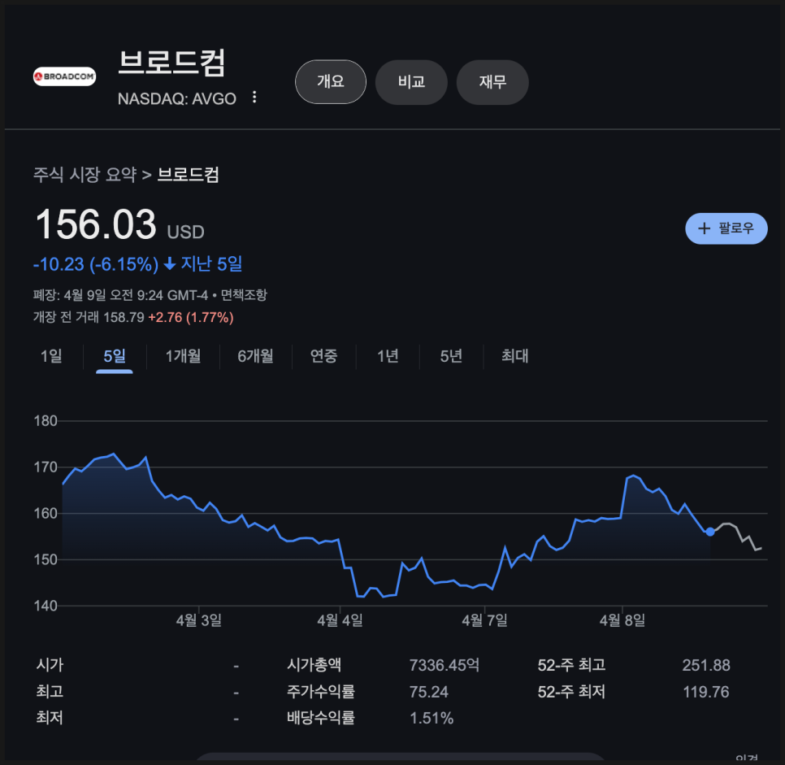This screenshot has width=785, height=765.
Task: Click the 52-주 최고 value 251.88
Action: click(706, 665)
